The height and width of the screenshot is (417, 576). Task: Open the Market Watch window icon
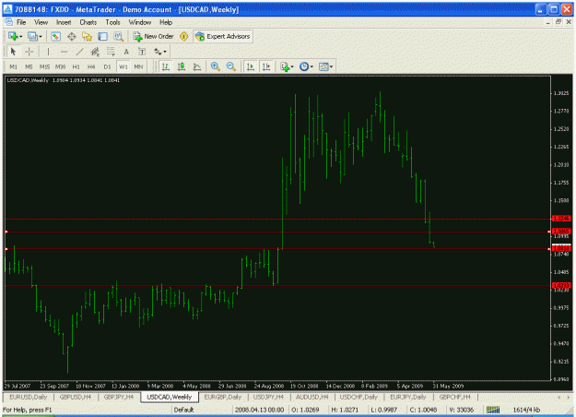pyautogui.click(x=56, y=36)
